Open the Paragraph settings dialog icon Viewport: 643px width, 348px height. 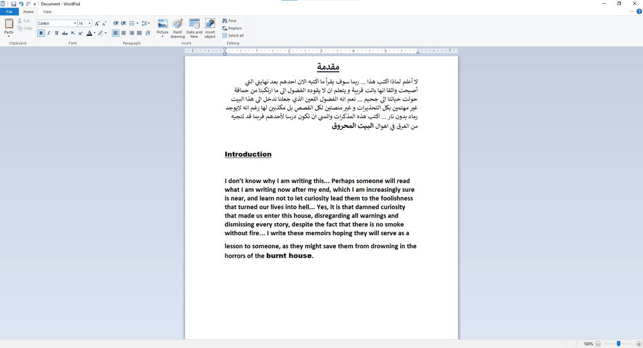coord(148,33)
